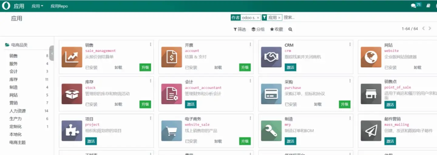Click 升级 button on 电子商务 card
The height and width of the screenshot is (155, 437).
(245, 141)
